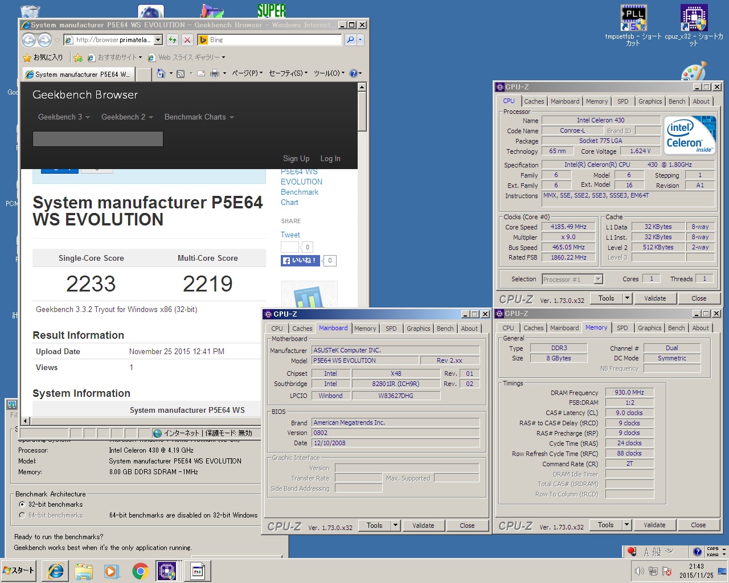Click the horizontal scrollbar left arrow in IE
Image resolution: width=729 pixels, height=583 pixels.
click(26, 421)
